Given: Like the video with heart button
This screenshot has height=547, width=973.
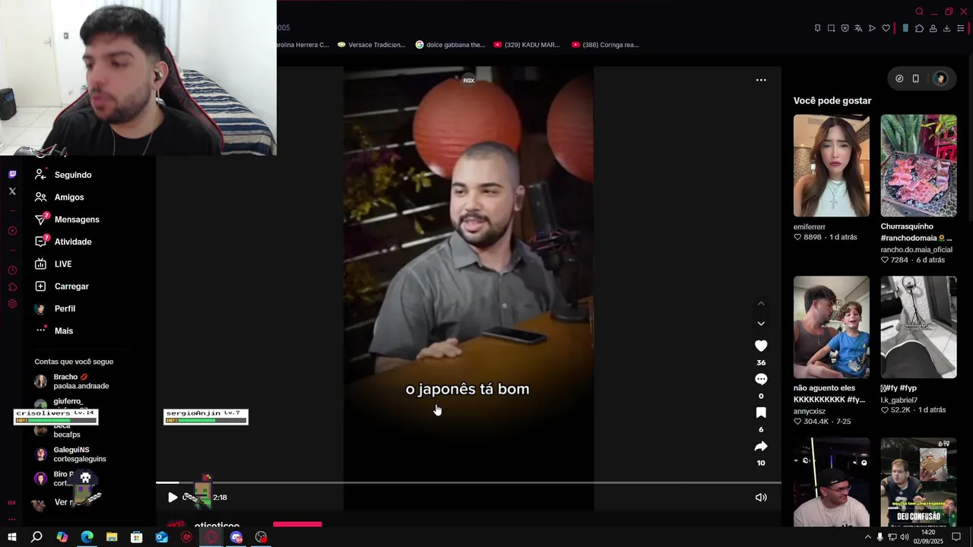Looking at the screenshot, I should click(x=761, y=346).
